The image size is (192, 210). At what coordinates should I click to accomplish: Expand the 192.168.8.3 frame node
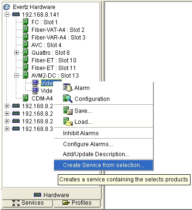point(7,129)
